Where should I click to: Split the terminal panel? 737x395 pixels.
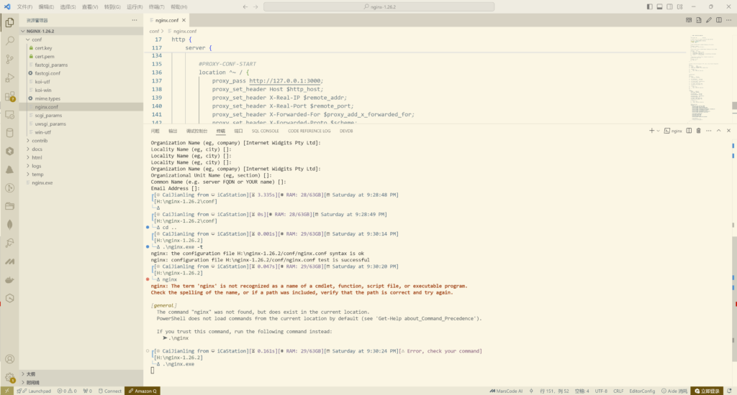click(689, 131)
